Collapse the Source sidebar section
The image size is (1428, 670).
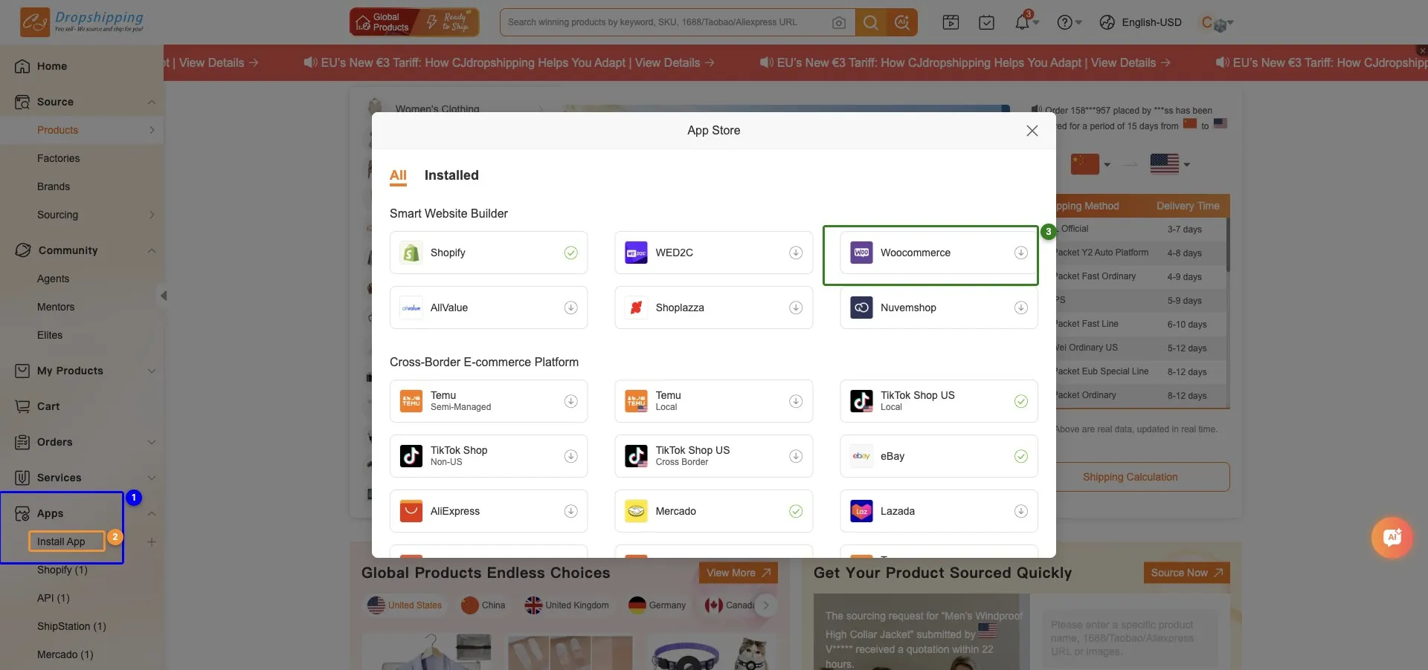pyautogui.click(x=152, y=102)
